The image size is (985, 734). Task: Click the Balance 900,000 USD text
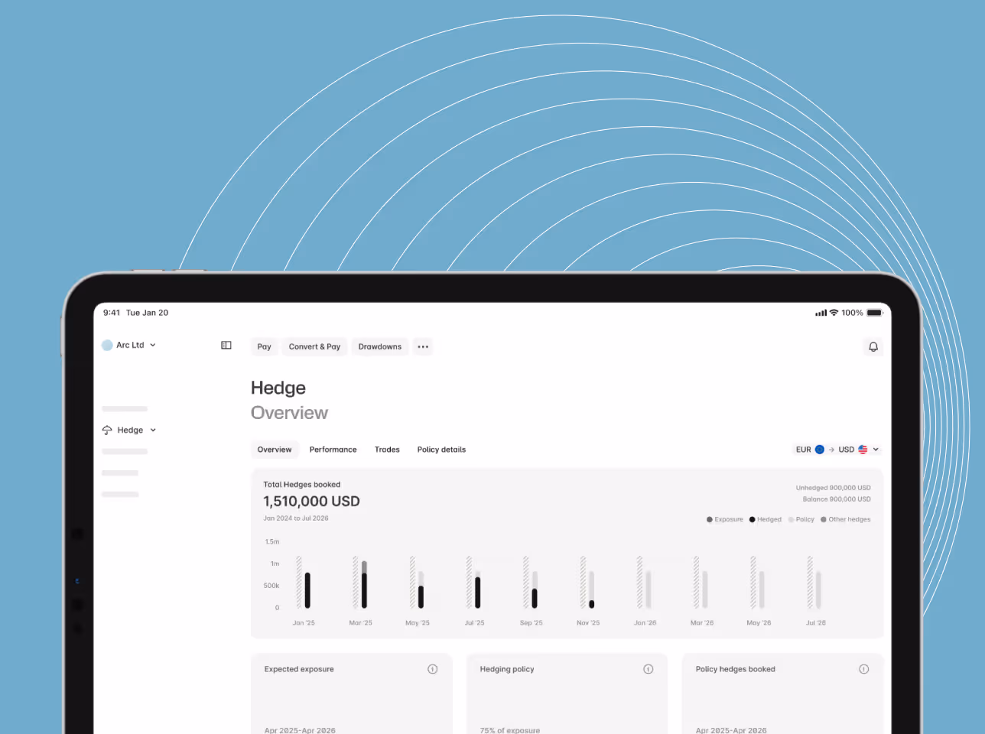[x=837, y=499]
